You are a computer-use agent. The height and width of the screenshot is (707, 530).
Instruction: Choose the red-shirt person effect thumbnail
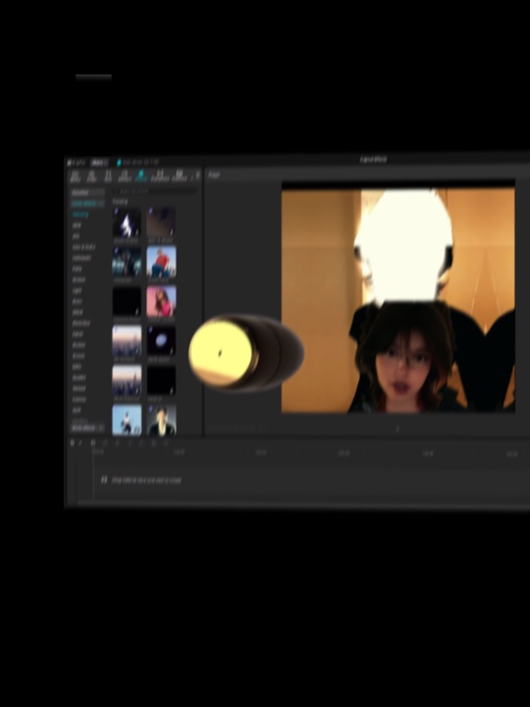point(161,261)
